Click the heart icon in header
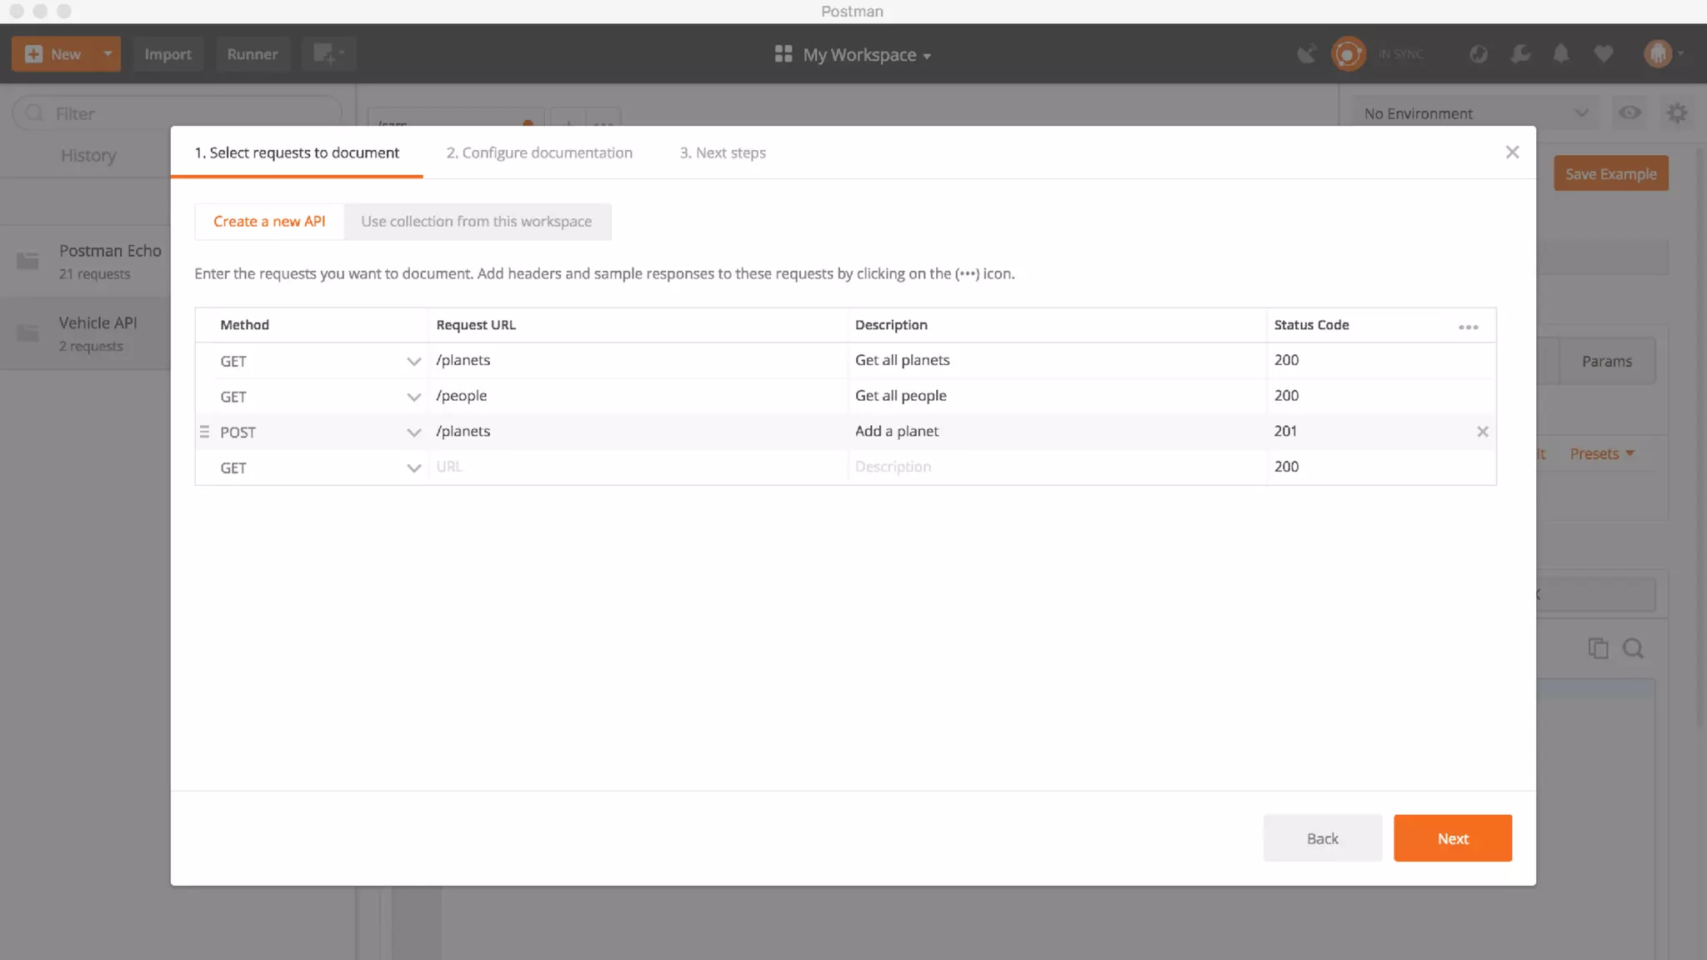Viewport: 1707px width, 960px height. [x=1603, y=54]
